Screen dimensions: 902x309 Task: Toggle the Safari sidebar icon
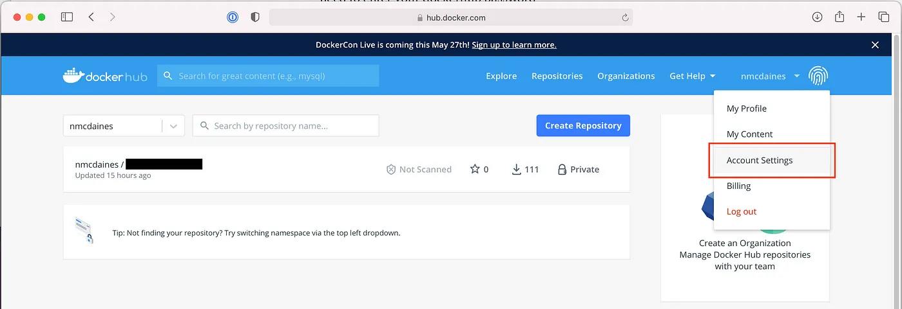[67, 17]
